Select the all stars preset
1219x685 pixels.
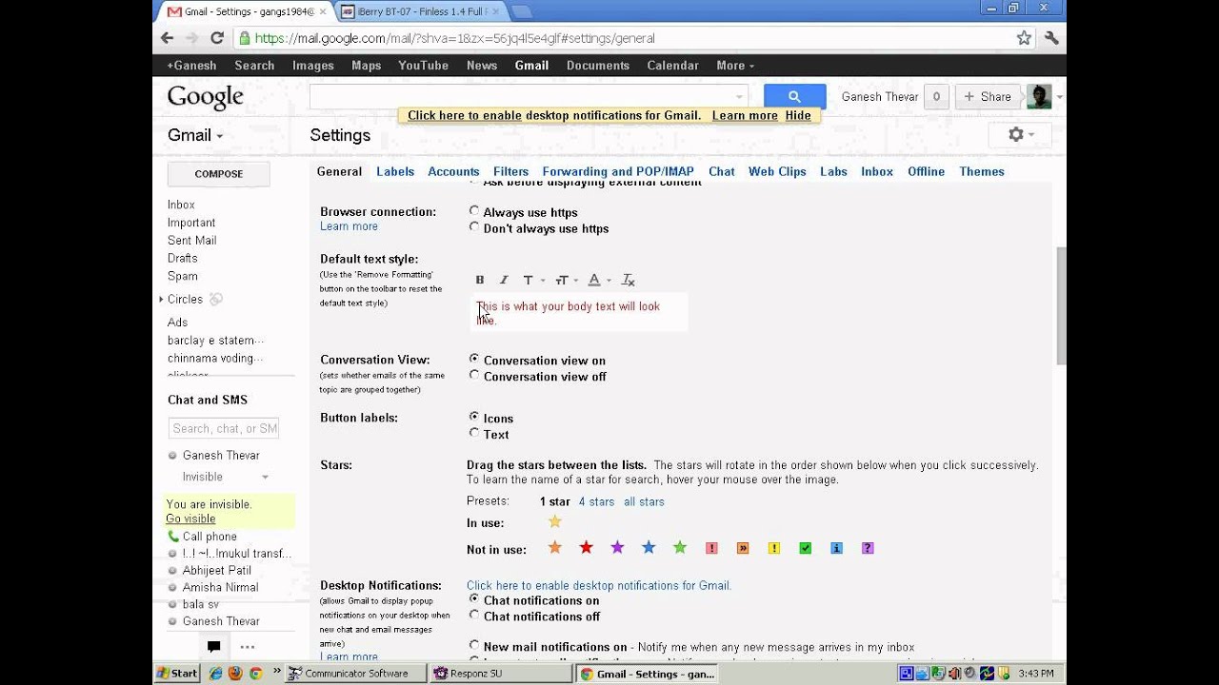pos(644,501)
